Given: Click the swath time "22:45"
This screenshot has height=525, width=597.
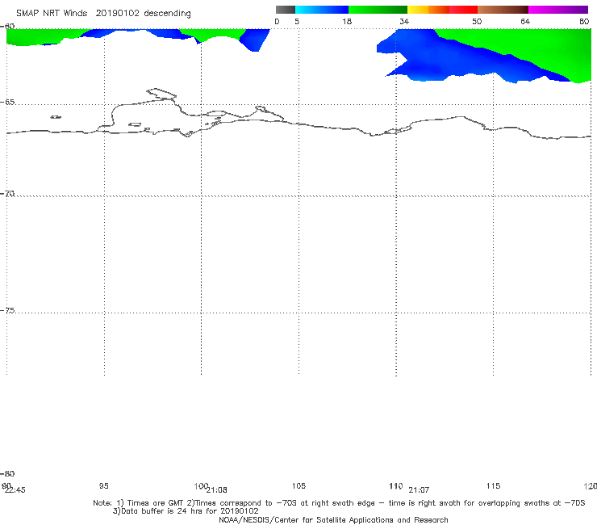Looking at the screenshot, I should [15, 490].
